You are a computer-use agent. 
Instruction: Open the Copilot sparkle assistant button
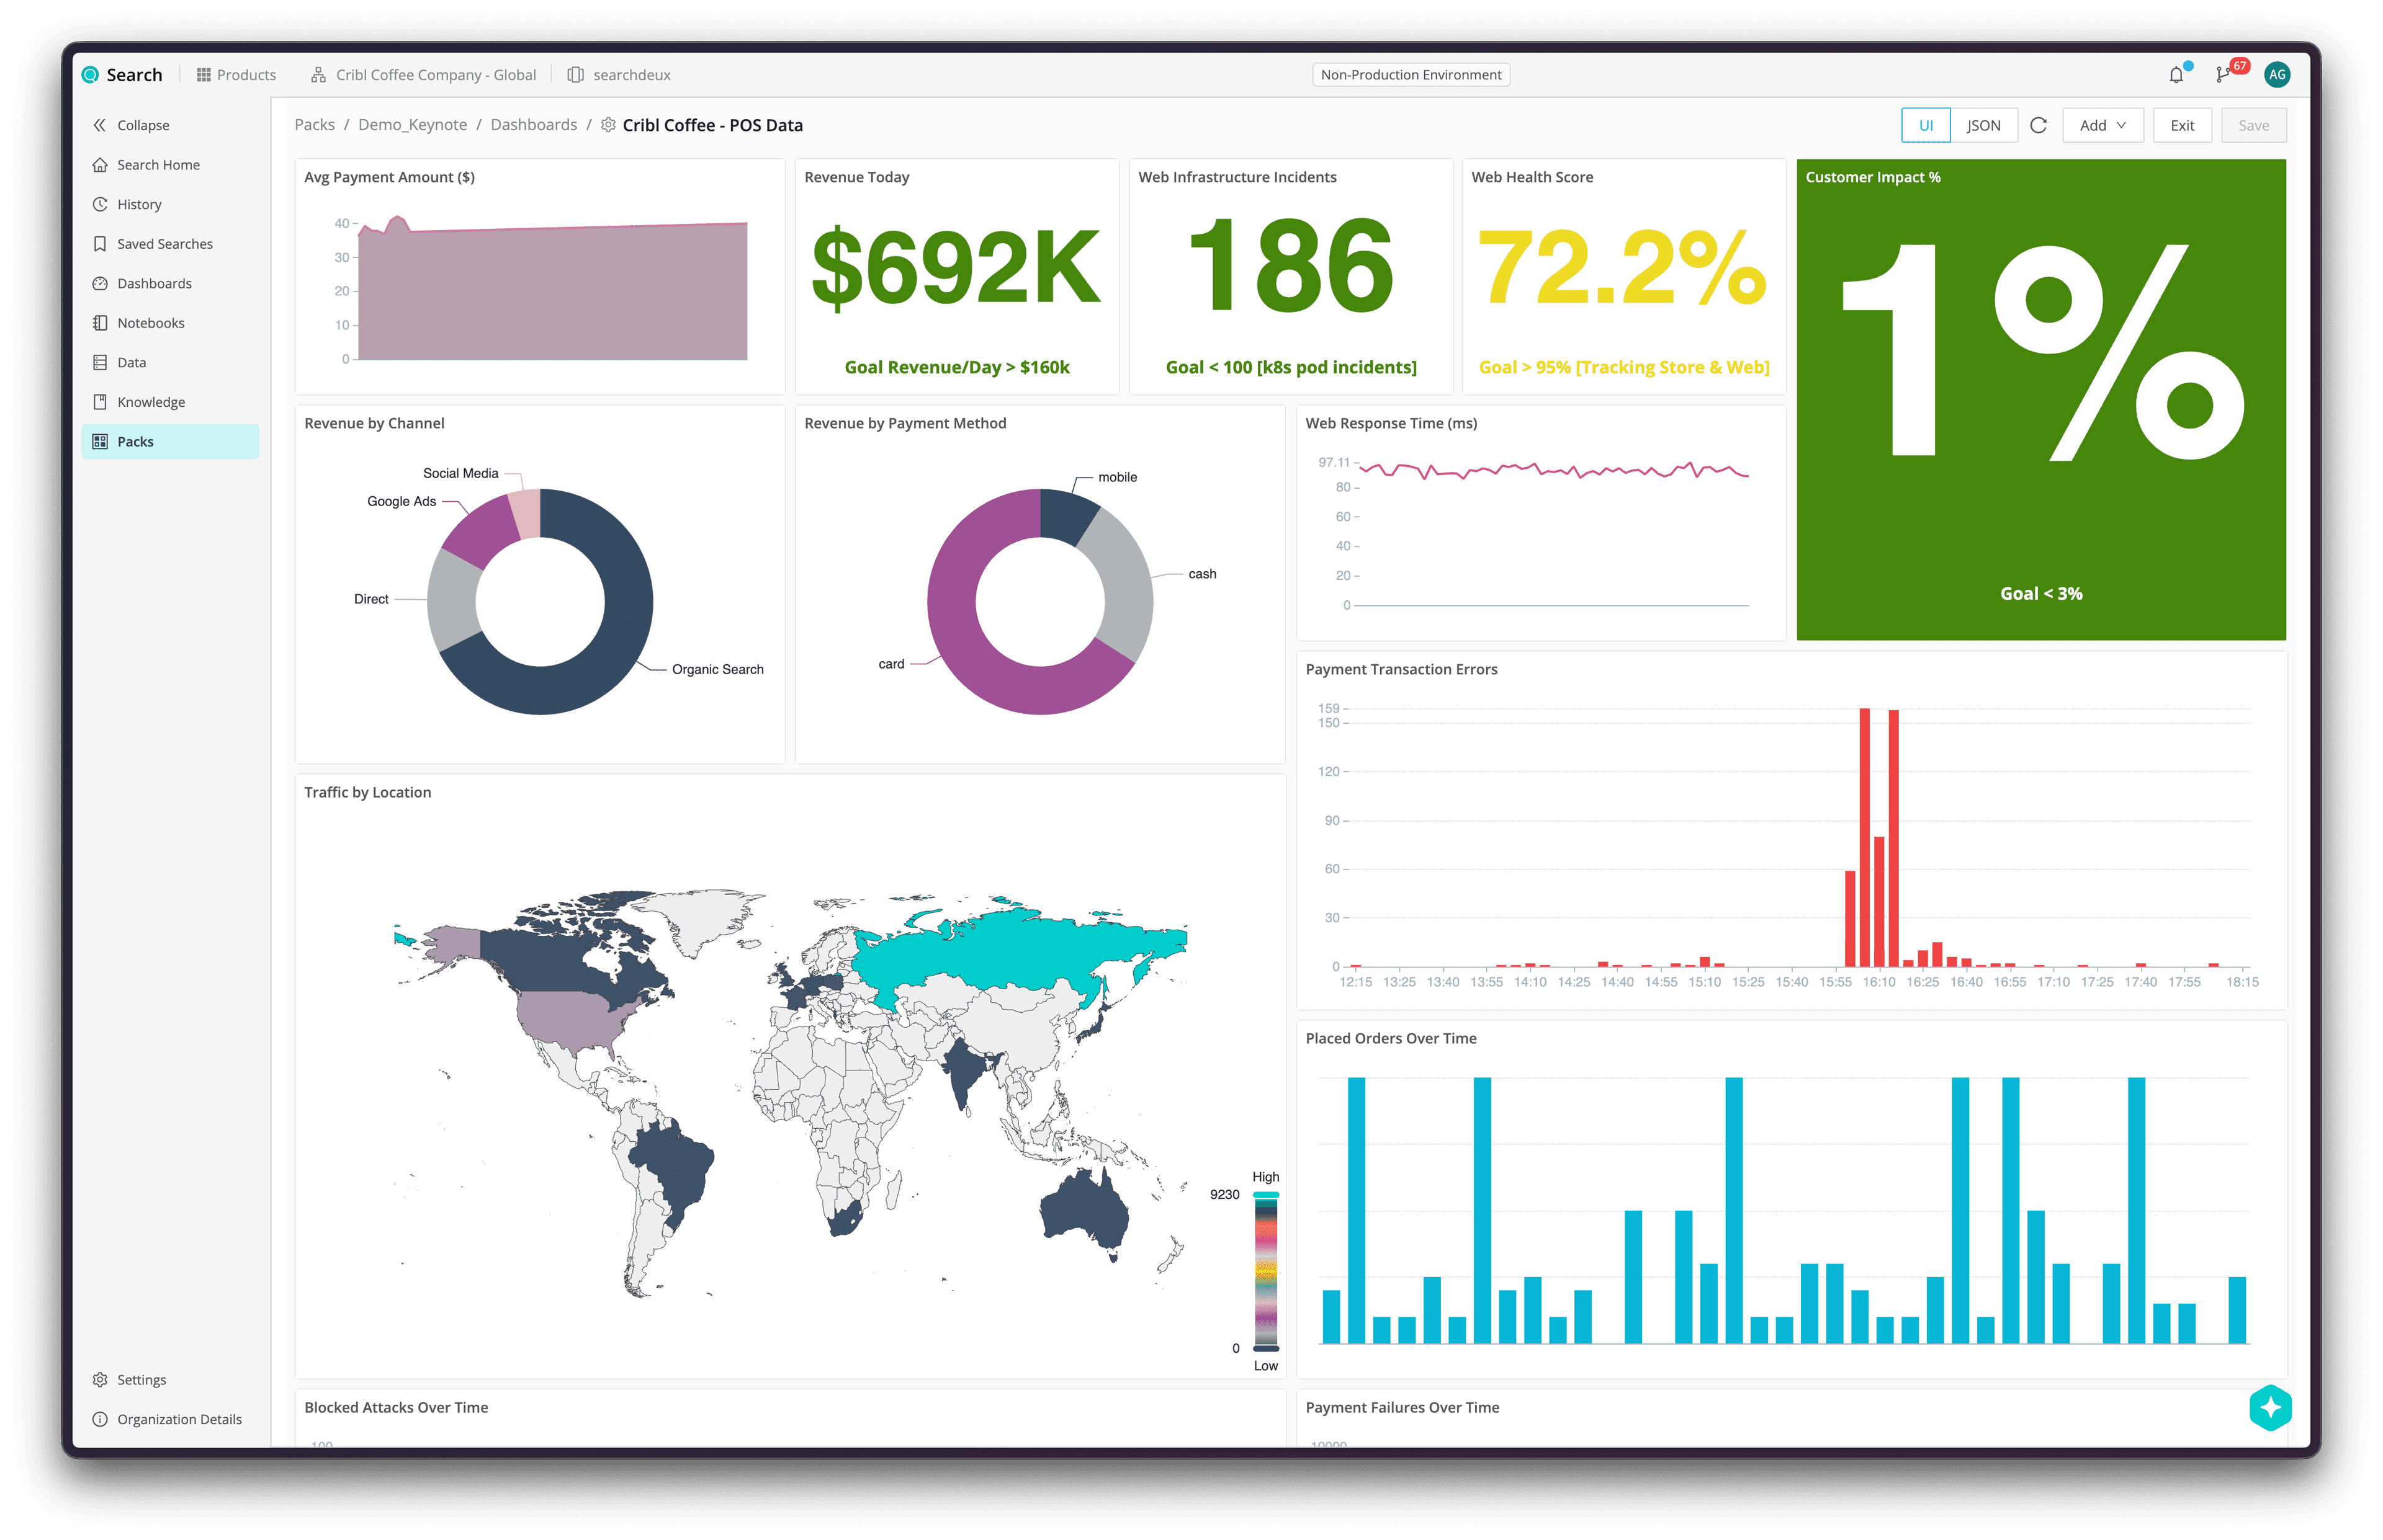[x=2270, y=1407]
